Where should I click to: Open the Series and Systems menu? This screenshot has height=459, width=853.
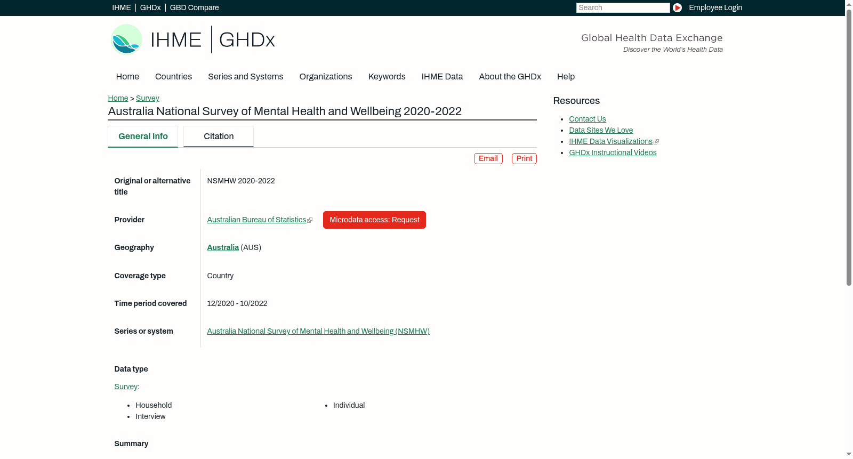[245, 76]
